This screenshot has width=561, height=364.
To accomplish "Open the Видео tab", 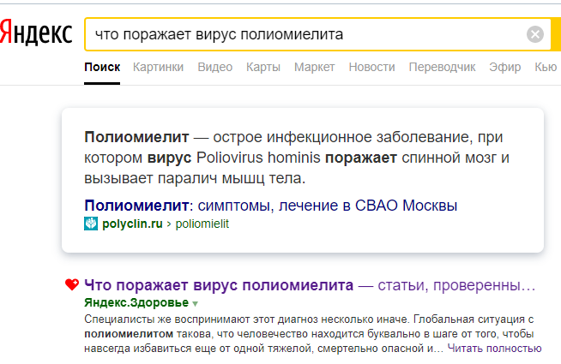I will (214, 67).
